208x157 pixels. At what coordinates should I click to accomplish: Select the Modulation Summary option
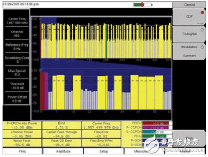tap(189, 51)
